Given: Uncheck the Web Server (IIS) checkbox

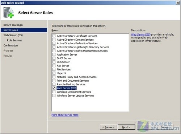Looking at the screenshot, I should point(54,88).
